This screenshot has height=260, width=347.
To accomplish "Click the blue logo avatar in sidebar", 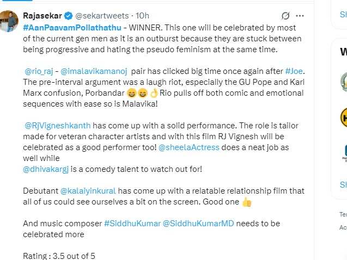I will click(344, 152).
